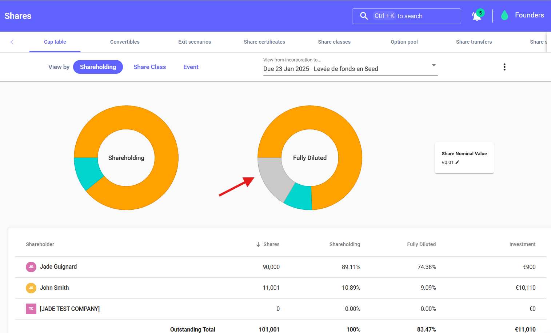Image resolution: width=551 pixels, height=333 pixels.
Task: Open the Exit scenarios page
Action: coord(195,42)
